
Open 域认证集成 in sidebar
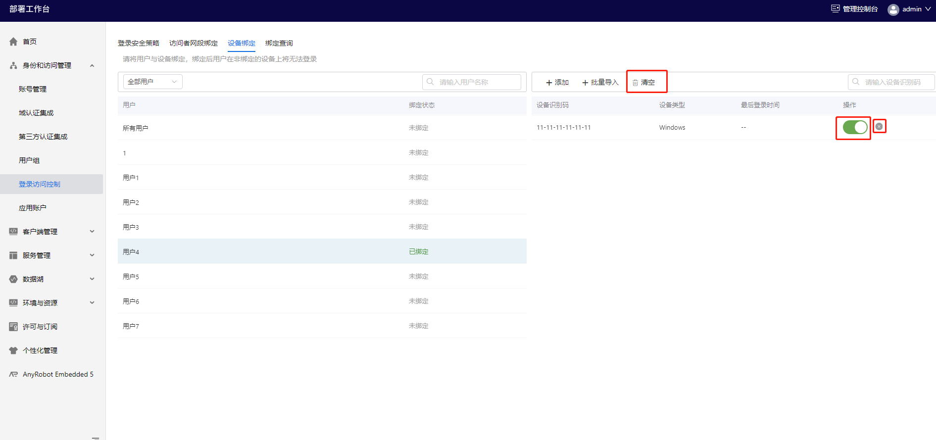pyautogui.click(x=36, y=113)
